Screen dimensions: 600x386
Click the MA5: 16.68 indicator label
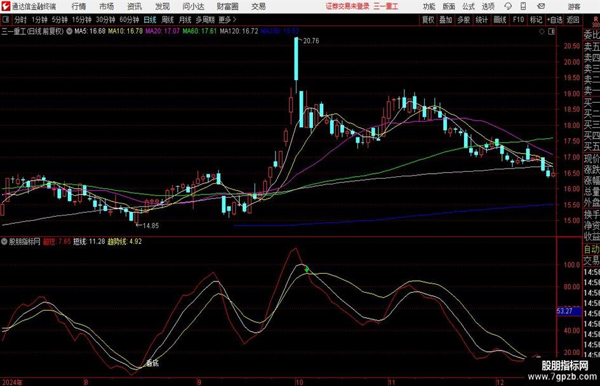tap(90, 31)
